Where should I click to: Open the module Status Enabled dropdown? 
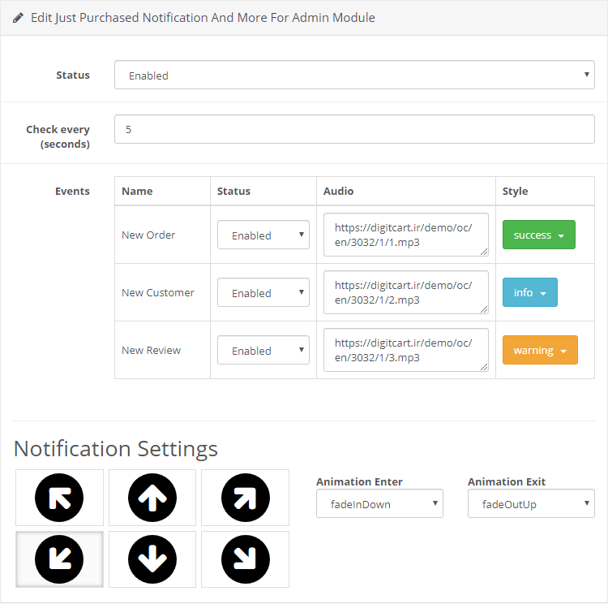354,75
